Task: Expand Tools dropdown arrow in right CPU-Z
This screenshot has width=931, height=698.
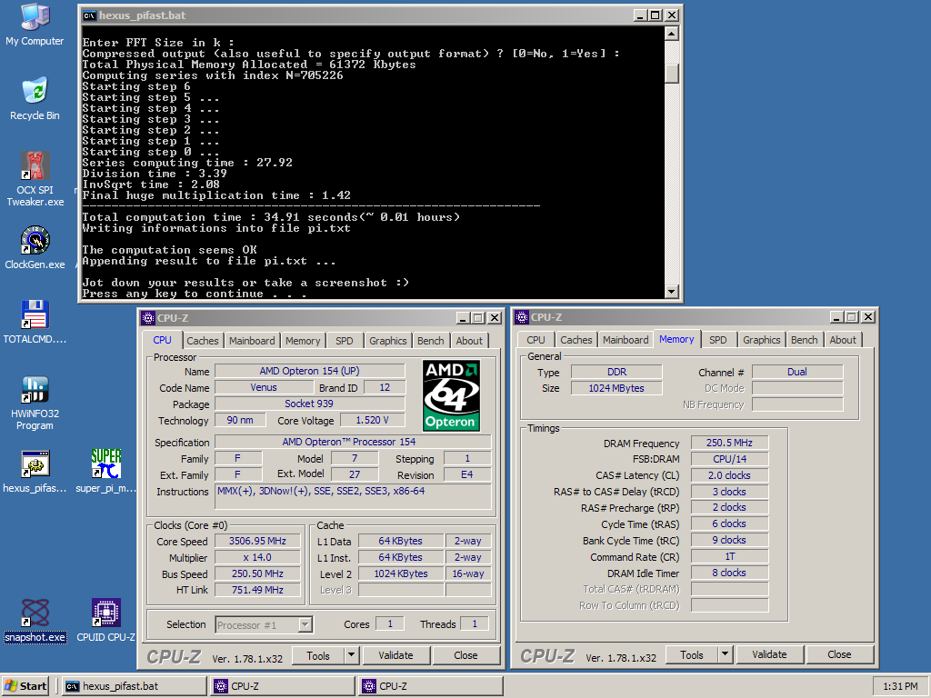Action: coord(725,654)
